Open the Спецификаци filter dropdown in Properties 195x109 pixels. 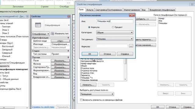(x=41, y=34)
